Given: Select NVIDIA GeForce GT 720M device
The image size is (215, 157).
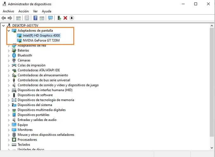Looking at the screenshot, I should [x=41, y=41].
